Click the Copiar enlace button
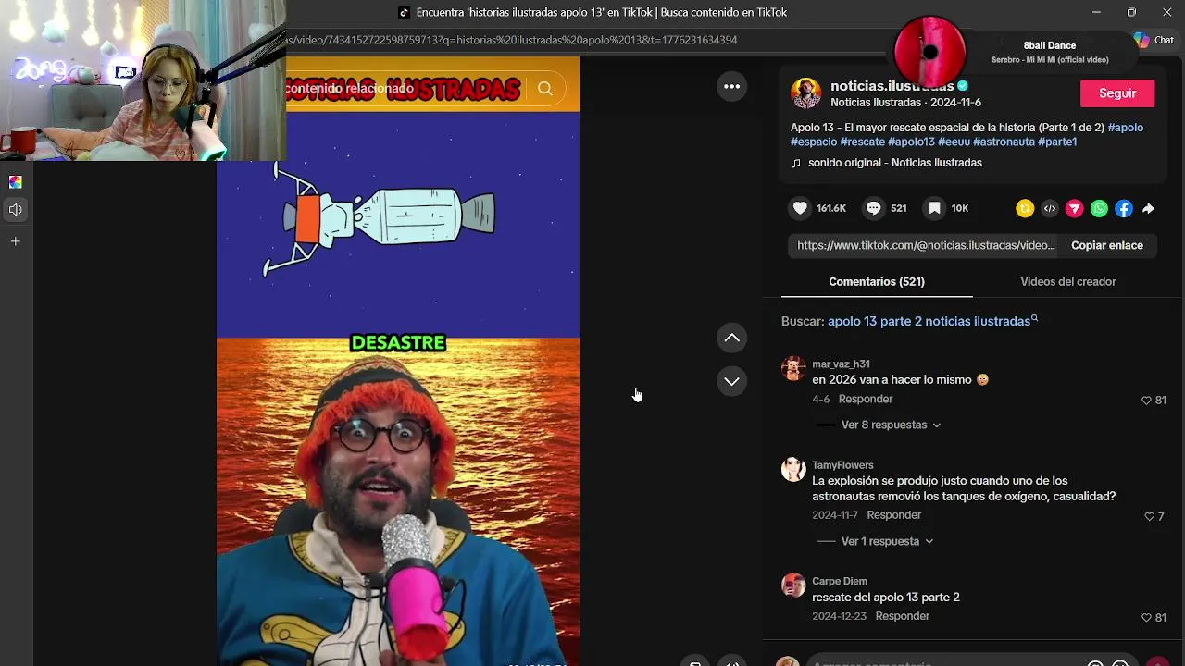The image size is (1185, 666). [1107, 245]
